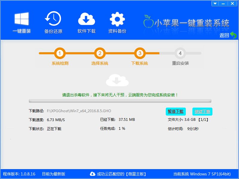Click the 小苹果一键重装系统 title text

pos(192,23)
